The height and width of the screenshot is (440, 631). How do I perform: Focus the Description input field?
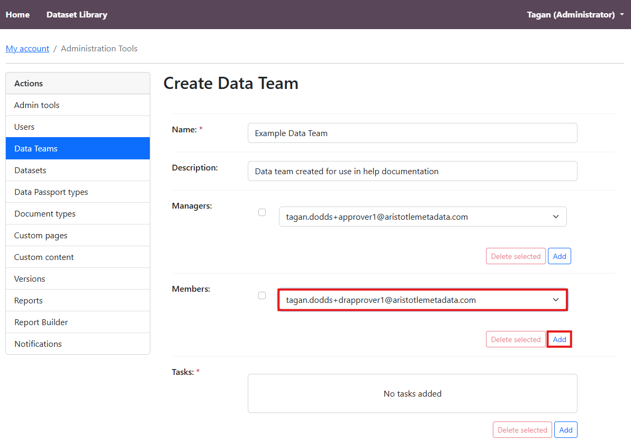[x=412, y=172]
